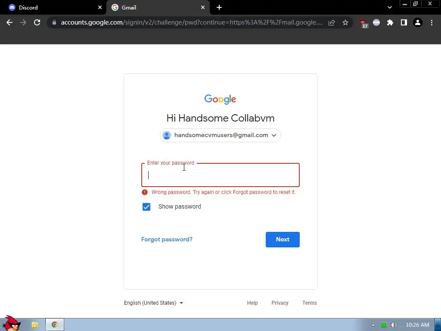Focus the Enter your password field

[220, 175]
